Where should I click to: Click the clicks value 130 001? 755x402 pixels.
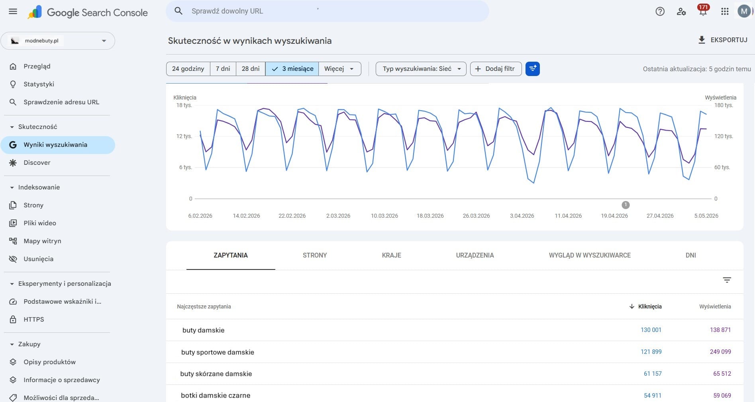pos(651,330)
